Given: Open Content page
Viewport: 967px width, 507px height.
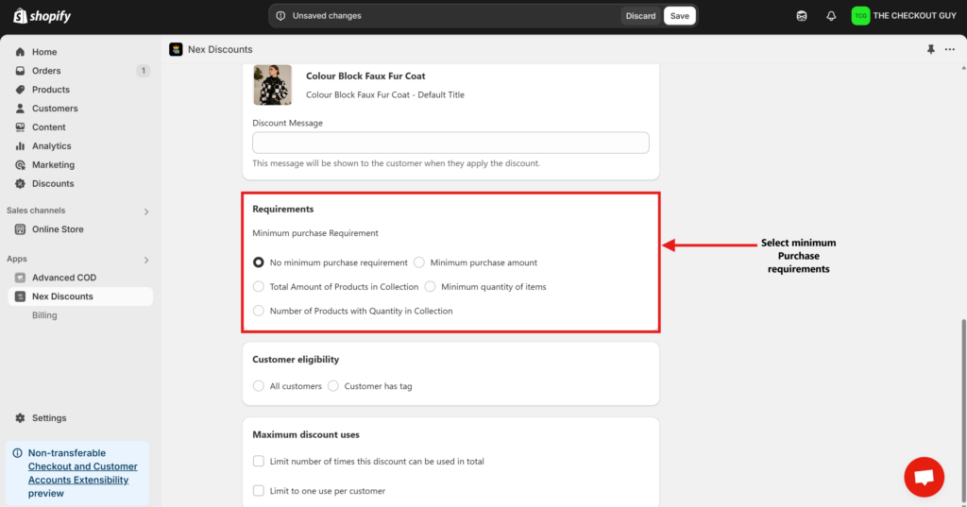Looking at the screenshot, I should point(49,127).
